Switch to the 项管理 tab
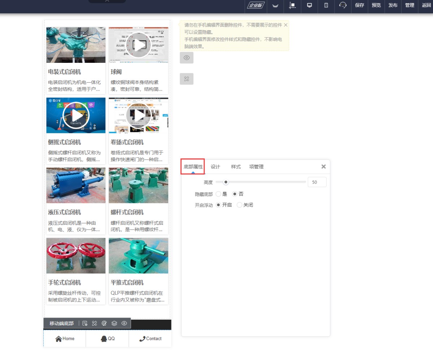 pyautogui.click(x=257, y=167)
